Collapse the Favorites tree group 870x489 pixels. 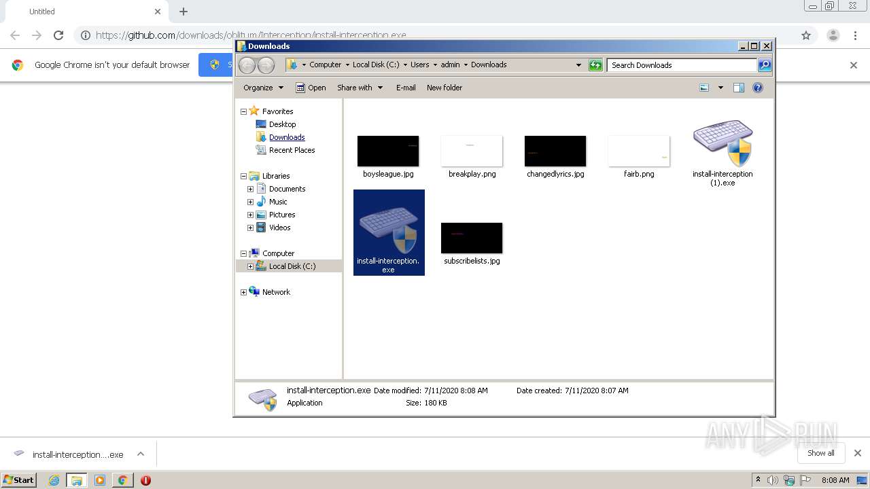coord(243,111)
